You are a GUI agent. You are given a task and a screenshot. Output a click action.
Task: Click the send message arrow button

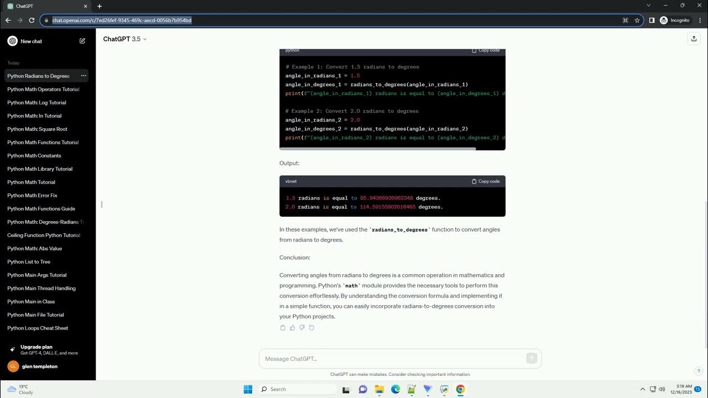[x=532, y=358]
